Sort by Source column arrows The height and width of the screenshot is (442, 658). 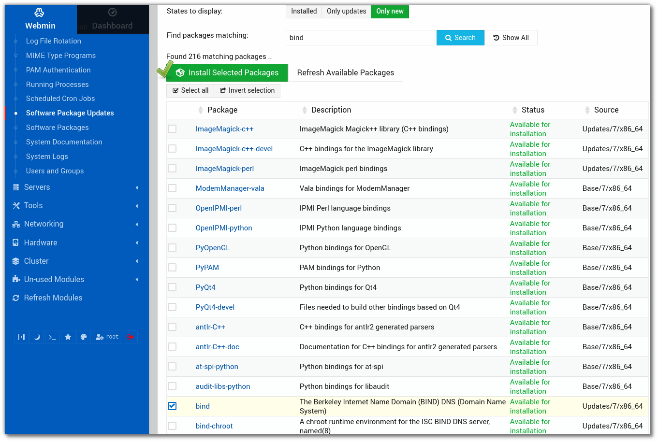pyautogui.click(x=587, y=110)
